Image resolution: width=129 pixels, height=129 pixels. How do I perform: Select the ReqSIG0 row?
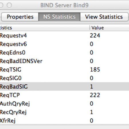64,78
